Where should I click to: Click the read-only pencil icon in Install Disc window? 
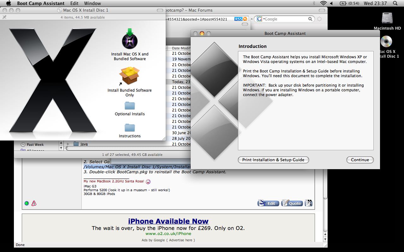(x=4, y=17)
